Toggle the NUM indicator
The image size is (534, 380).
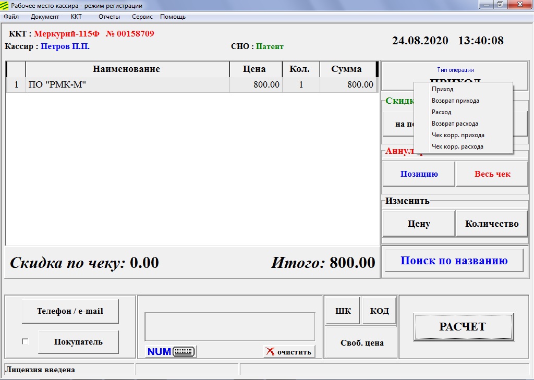[x=159, y=352]
